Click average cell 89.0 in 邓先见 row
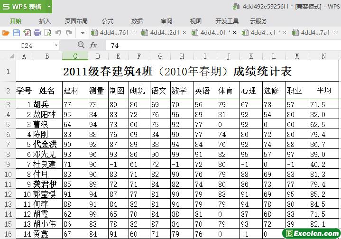The width and height of the screenshot is (341, 239). click(323, 154)
